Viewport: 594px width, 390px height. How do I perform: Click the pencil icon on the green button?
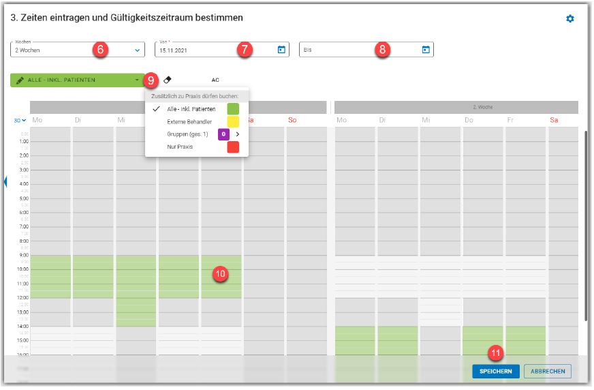20,80
